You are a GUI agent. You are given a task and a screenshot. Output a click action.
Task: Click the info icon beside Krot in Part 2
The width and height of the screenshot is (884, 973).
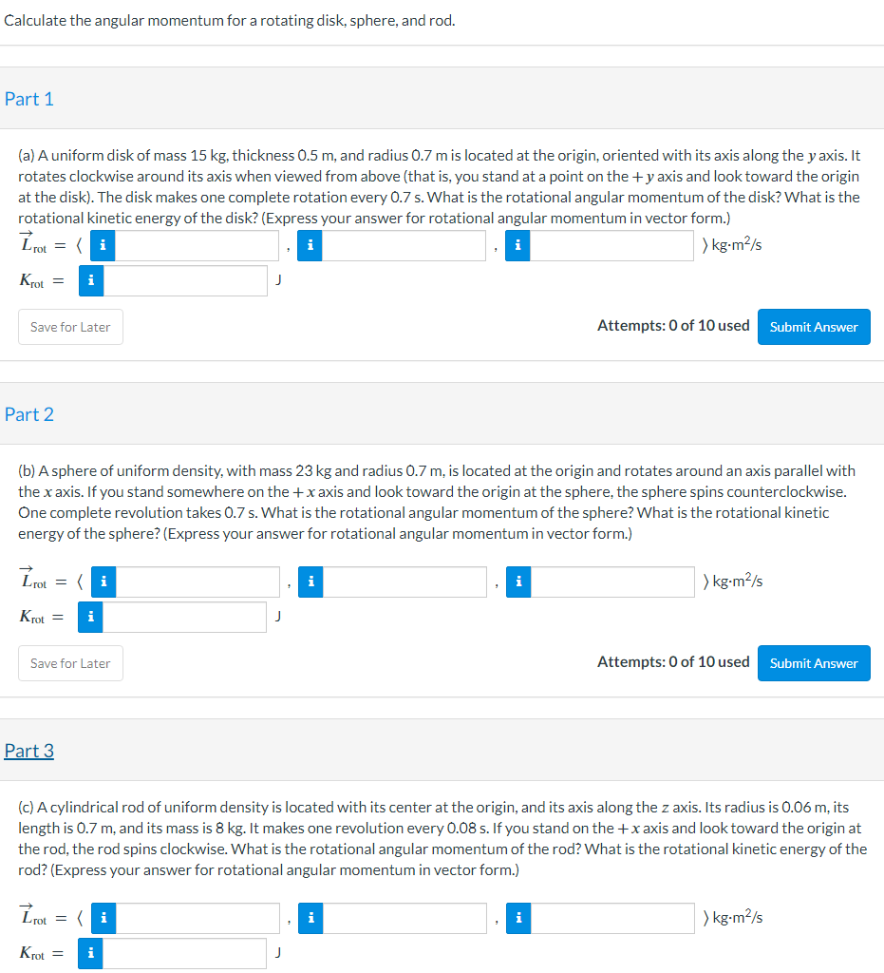[x=90, y=617]
